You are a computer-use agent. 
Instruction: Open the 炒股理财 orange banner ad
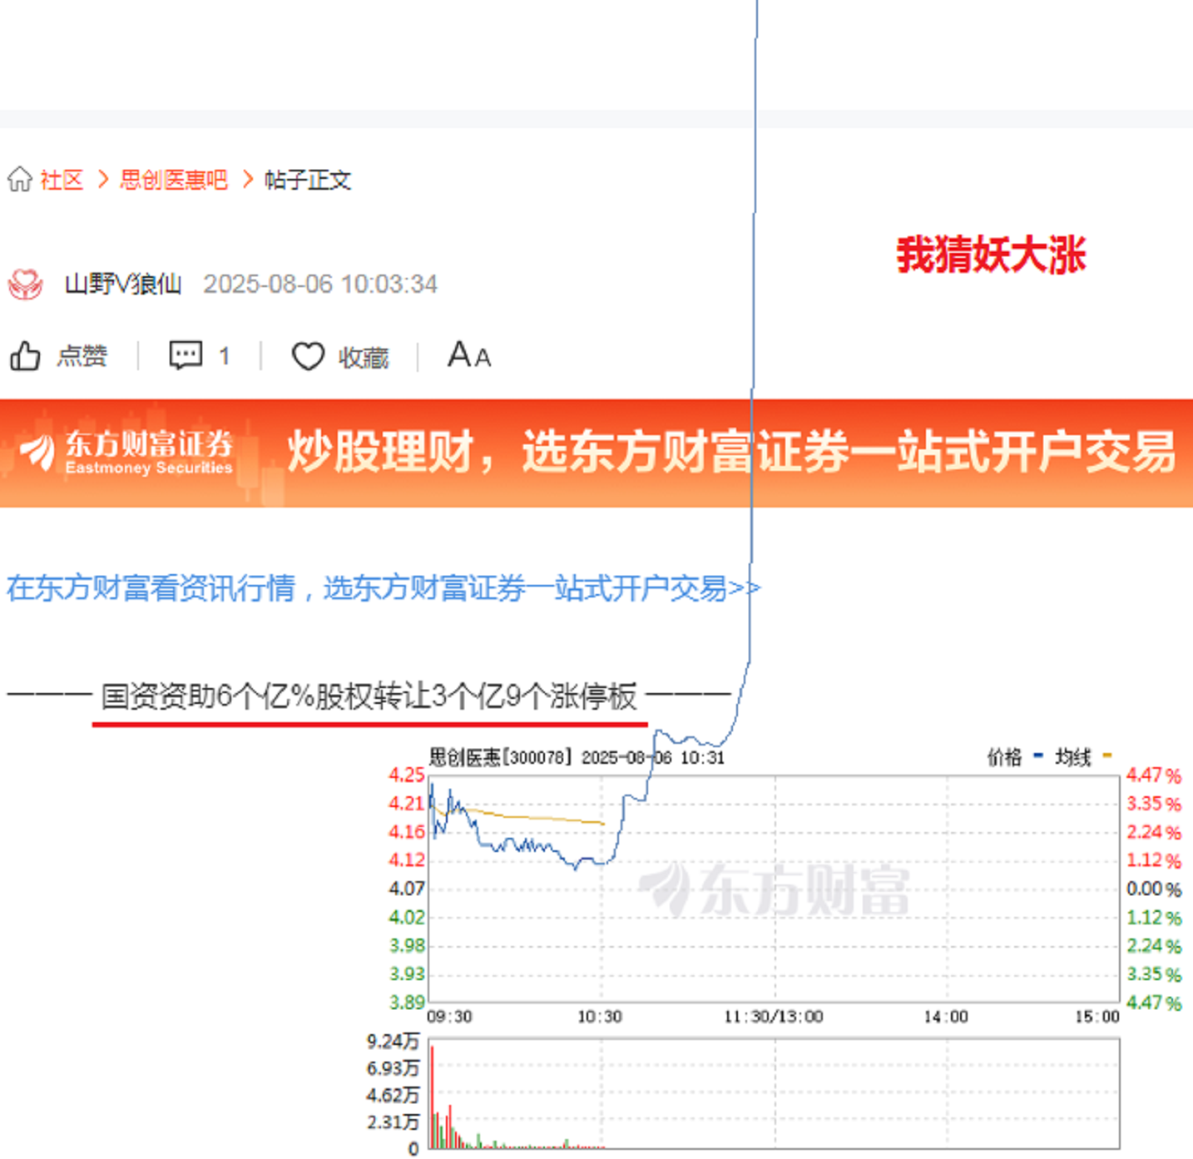[596, 453]
